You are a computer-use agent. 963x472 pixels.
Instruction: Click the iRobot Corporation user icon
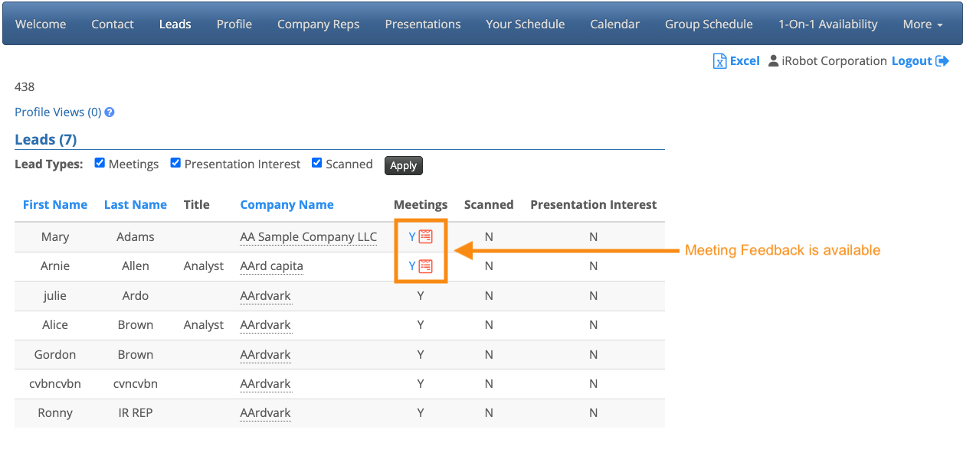(773, 61)
